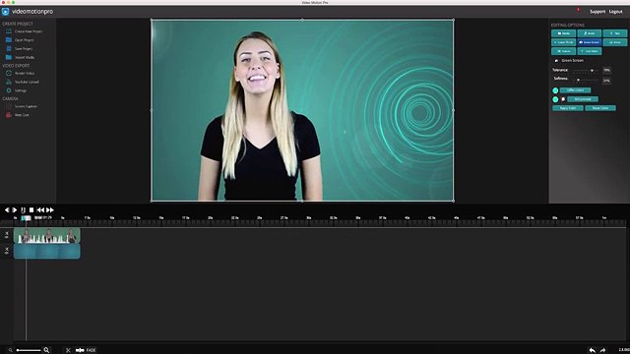Click the Create New Project menu text
The width and height of the screenshot is (630, 354).
coord(29,31)
